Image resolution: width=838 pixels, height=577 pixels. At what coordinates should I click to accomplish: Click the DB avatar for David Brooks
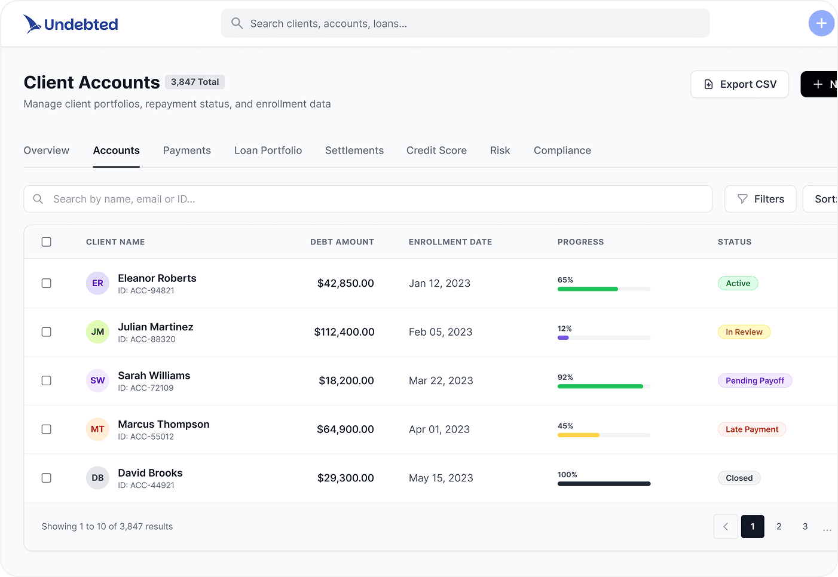(x=97, y=478)
